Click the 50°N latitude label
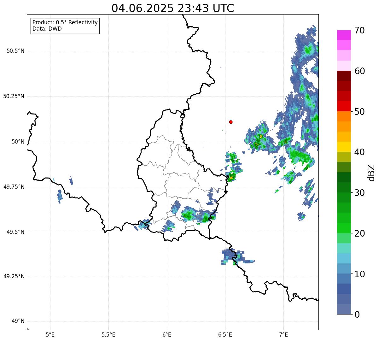Screen dimensions: 379x341 point(18,142)
